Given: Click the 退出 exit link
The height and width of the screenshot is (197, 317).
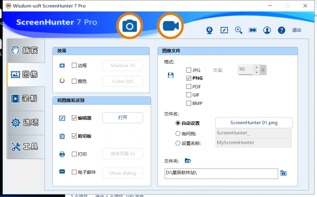Looking at the screenshot, I should 296,30.
